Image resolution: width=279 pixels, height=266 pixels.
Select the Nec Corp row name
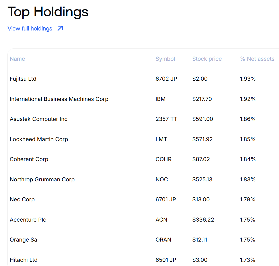(x=22, y=199)
